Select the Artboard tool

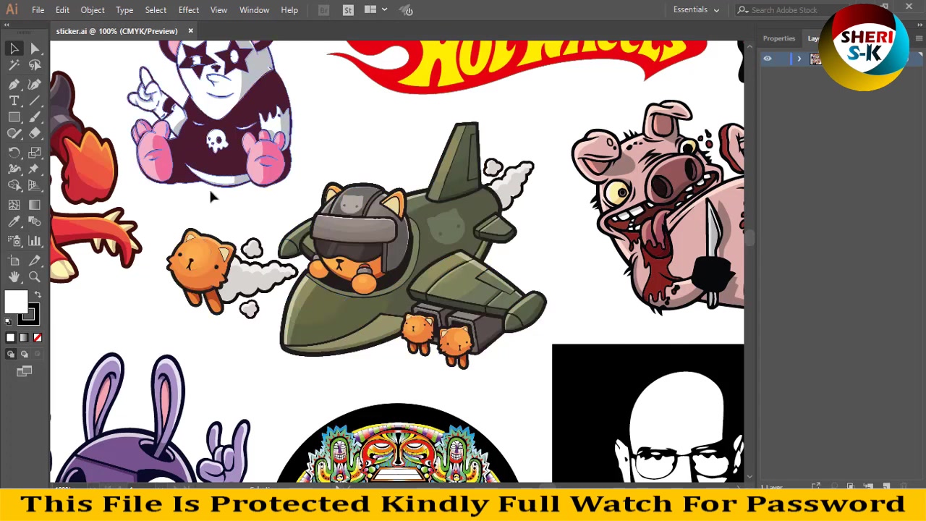(x=14, y=260)
